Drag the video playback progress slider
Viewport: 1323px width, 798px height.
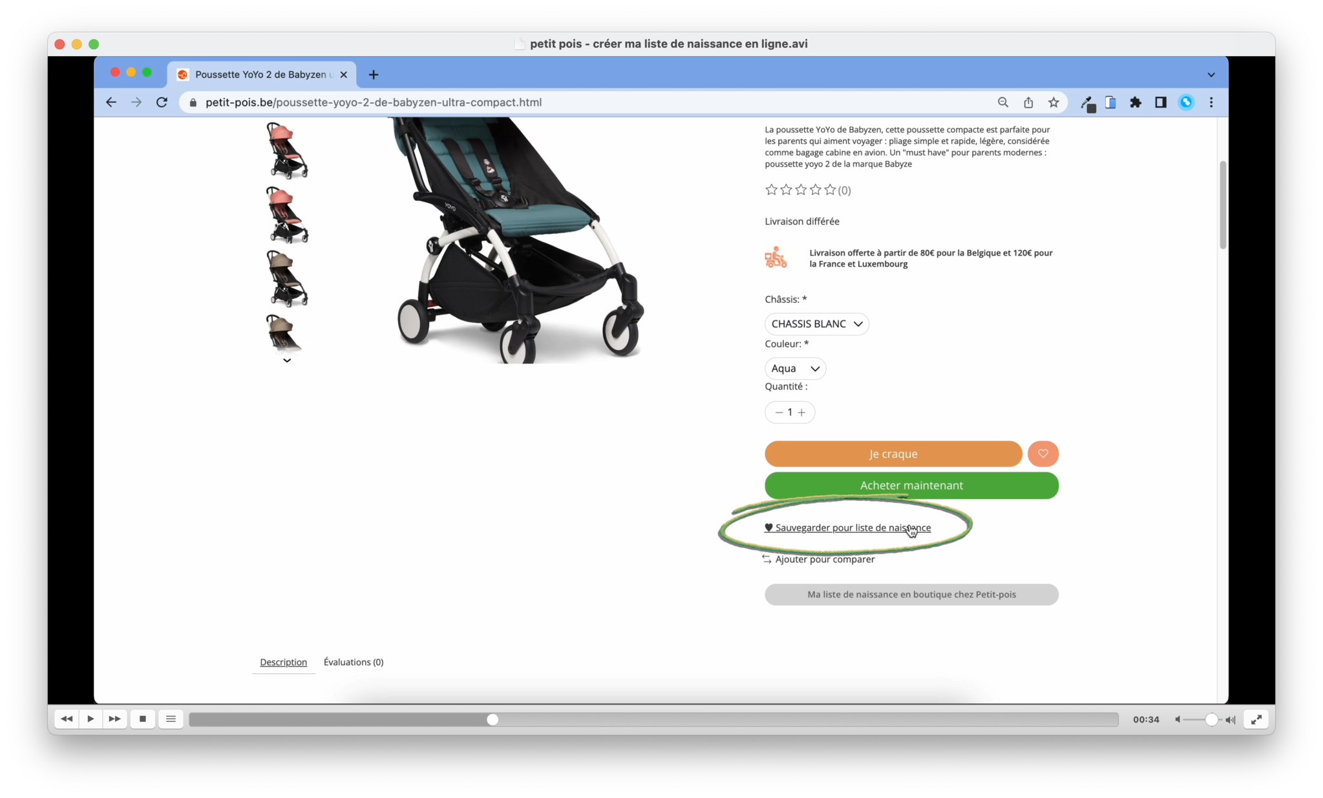[x=492, y=719]
